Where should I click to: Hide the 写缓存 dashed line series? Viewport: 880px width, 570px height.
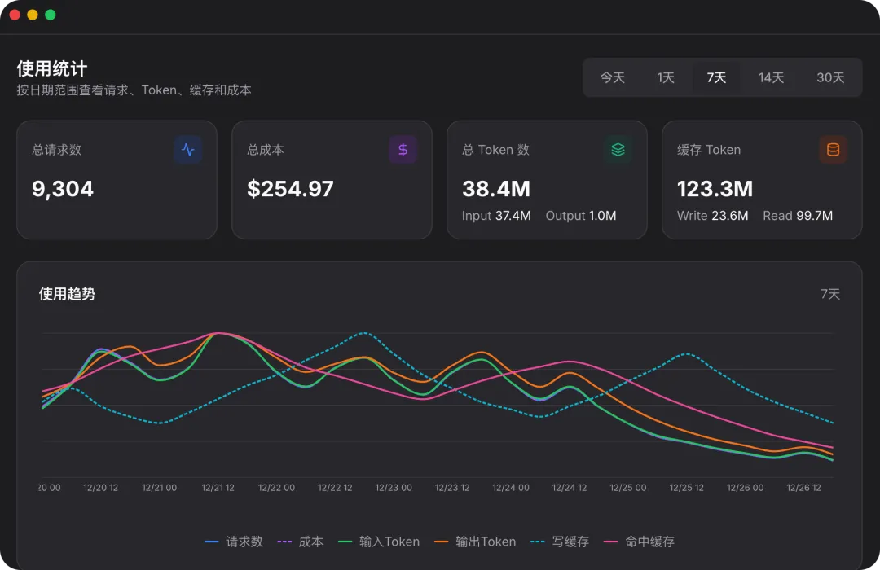[560, 541]
